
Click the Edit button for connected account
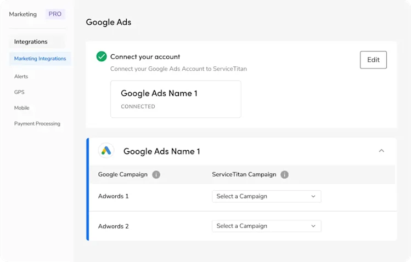(373, 60)
